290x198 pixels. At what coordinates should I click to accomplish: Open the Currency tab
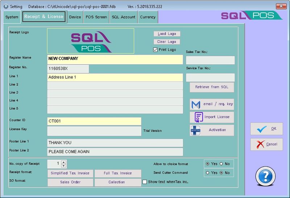[148, 17]
